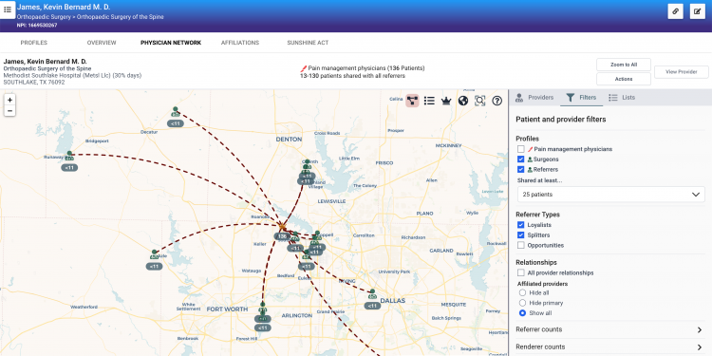Expand the Referrer counts section

(x=609, y=329)
